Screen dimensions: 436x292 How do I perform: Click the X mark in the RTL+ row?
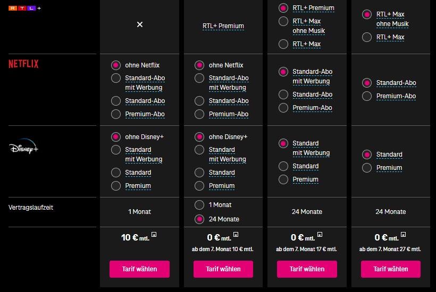coord(140,25)
